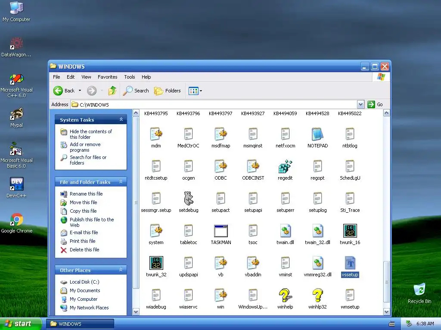Image resolution: width=441 pixels, height=330 pixels.
Task: Click the 6:38 AM tray clock
Action: (x=425, y=324)
